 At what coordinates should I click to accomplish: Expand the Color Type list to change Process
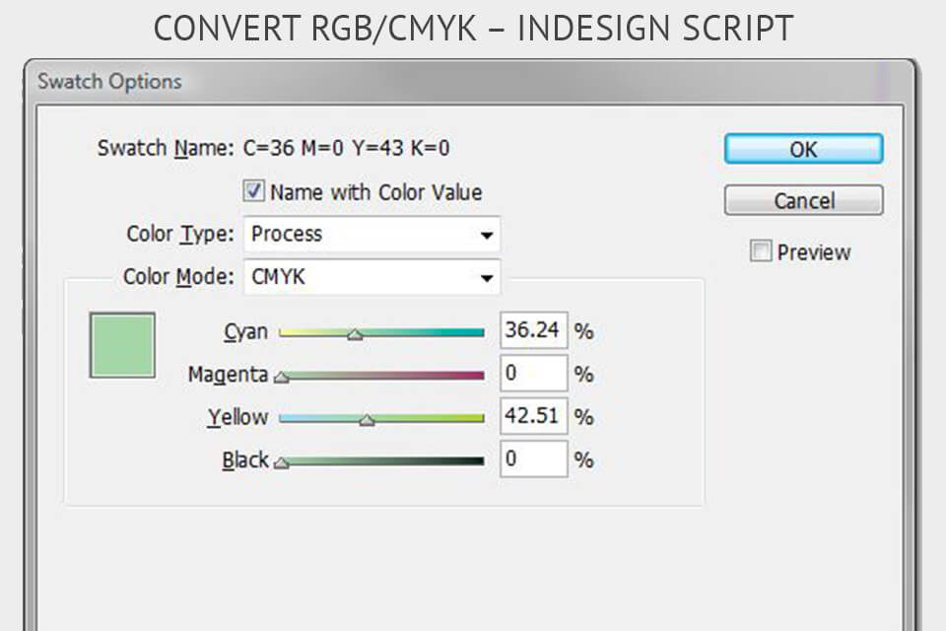tap(487, 234)
